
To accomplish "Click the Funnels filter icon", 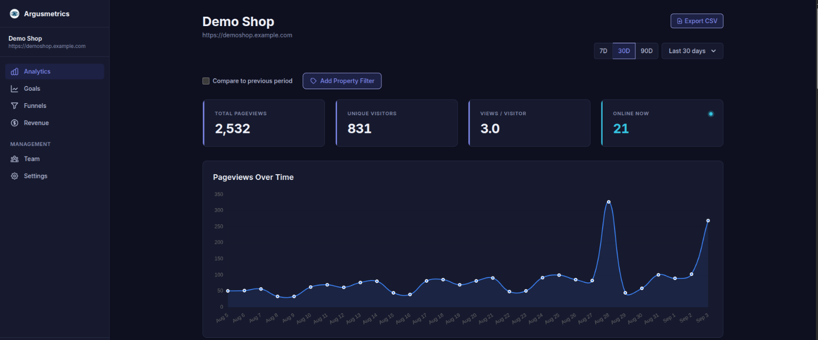I will click(15, 106).
